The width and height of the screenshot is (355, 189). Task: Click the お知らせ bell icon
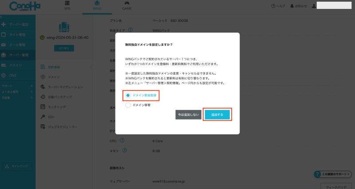(x=304, y=6)
